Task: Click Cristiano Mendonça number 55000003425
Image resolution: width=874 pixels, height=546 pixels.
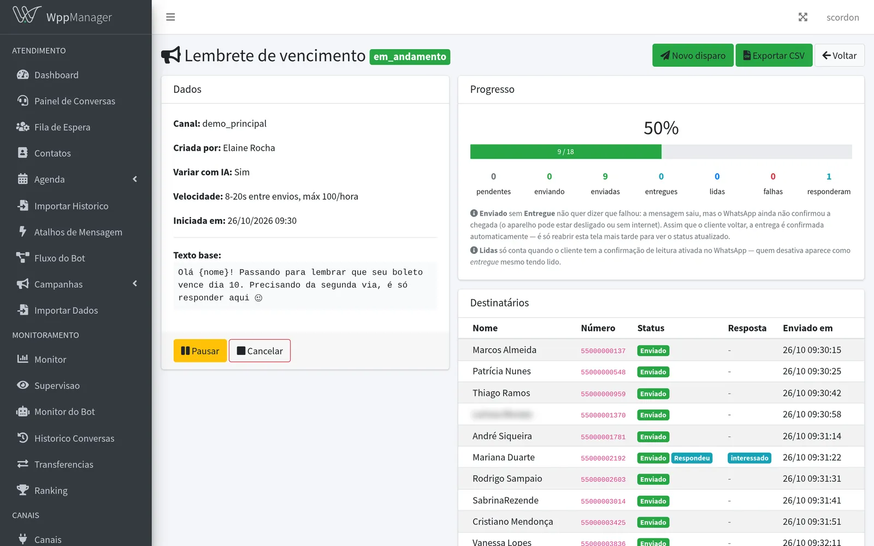Action: (x=603, y=523)
